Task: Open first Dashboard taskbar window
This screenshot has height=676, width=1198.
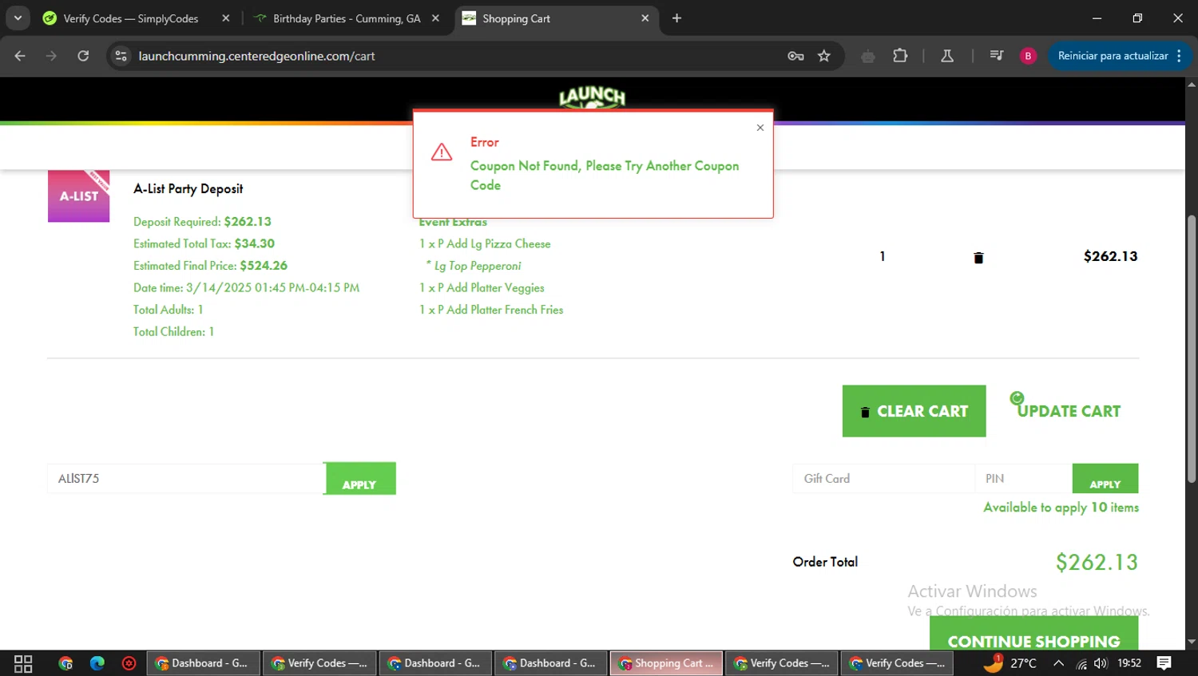Action: click(203, 663)
